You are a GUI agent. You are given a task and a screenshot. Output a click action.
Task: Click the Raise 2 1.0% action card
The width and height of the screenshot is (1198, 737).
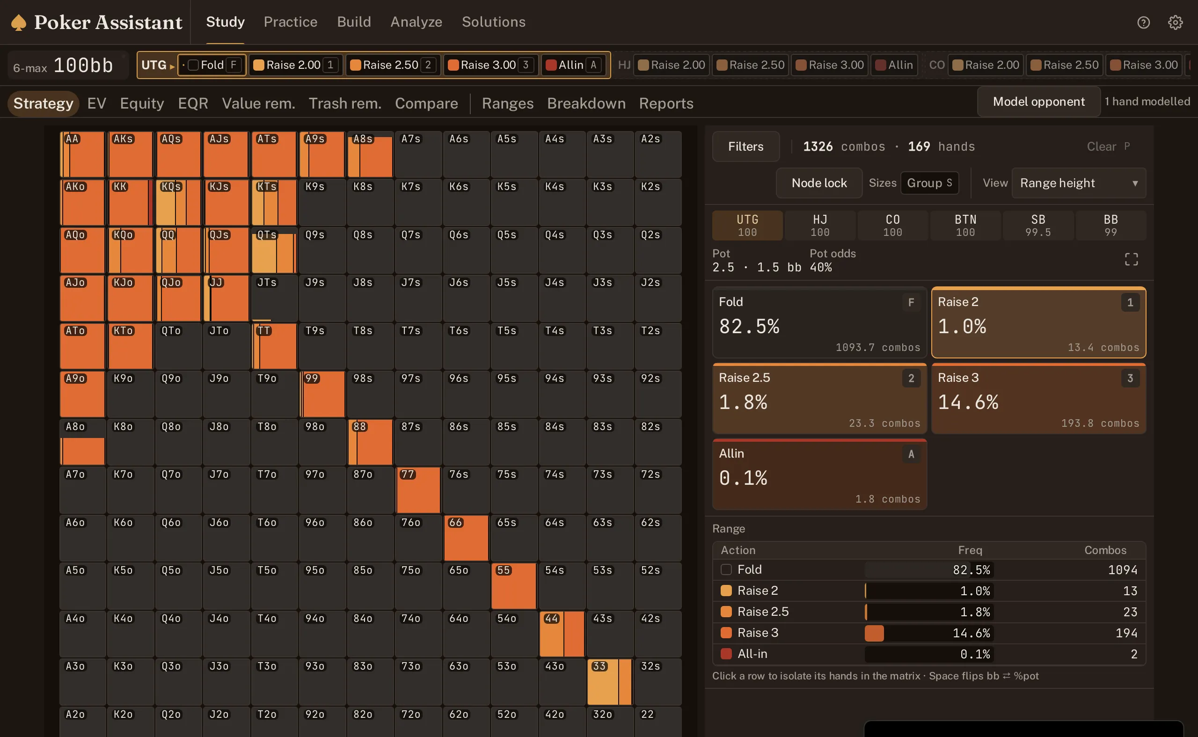coord(1038,322)
